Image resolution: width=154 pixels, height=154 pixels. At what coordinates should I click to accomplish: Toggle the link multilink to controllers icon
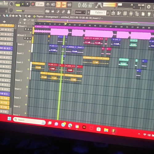[x=63, y=12]
